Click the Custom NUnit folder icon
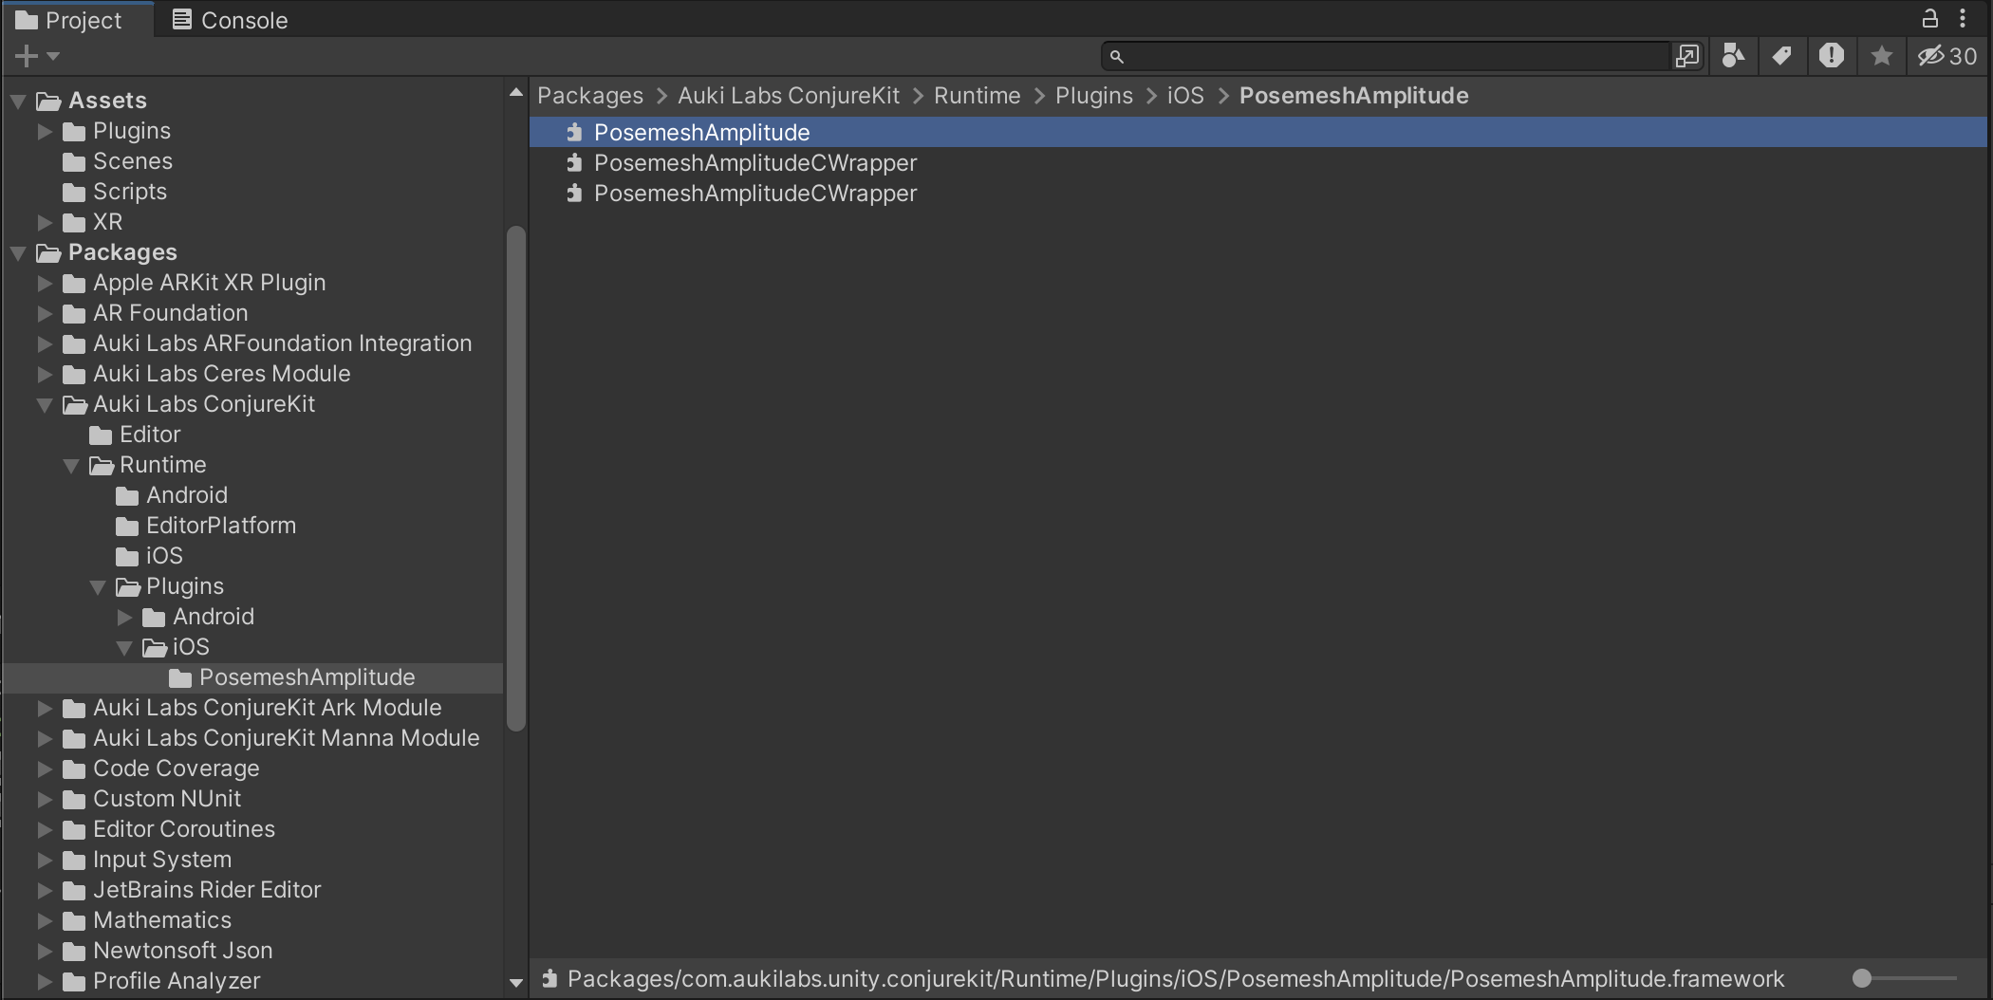 tap(74, 800)
